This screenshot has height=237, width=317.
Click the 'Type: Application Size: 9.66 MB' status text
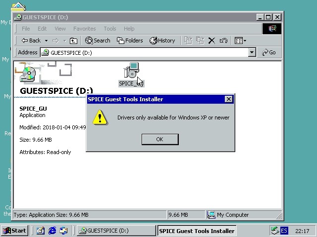click(51, 215)
